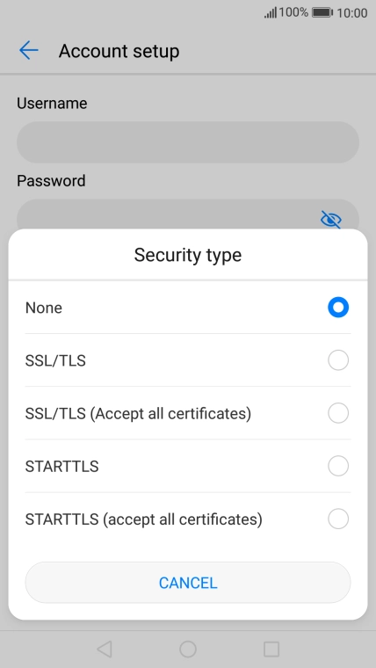This screenshot has height=668, width=376.
Task: Tap the SSL/TLS option label
Action: coord(55,361)
